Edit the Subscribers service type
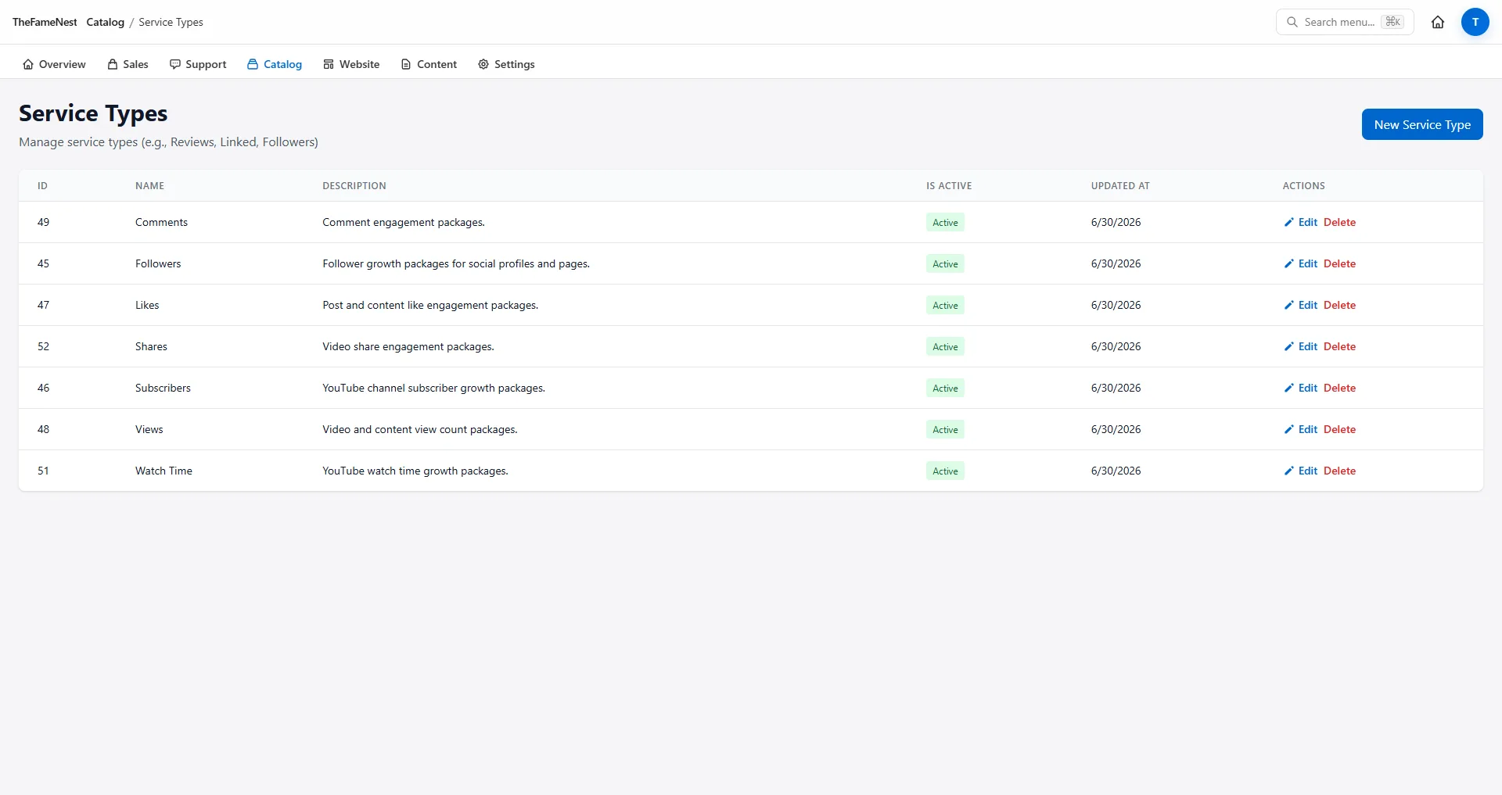 click(x=1300, y=388)
